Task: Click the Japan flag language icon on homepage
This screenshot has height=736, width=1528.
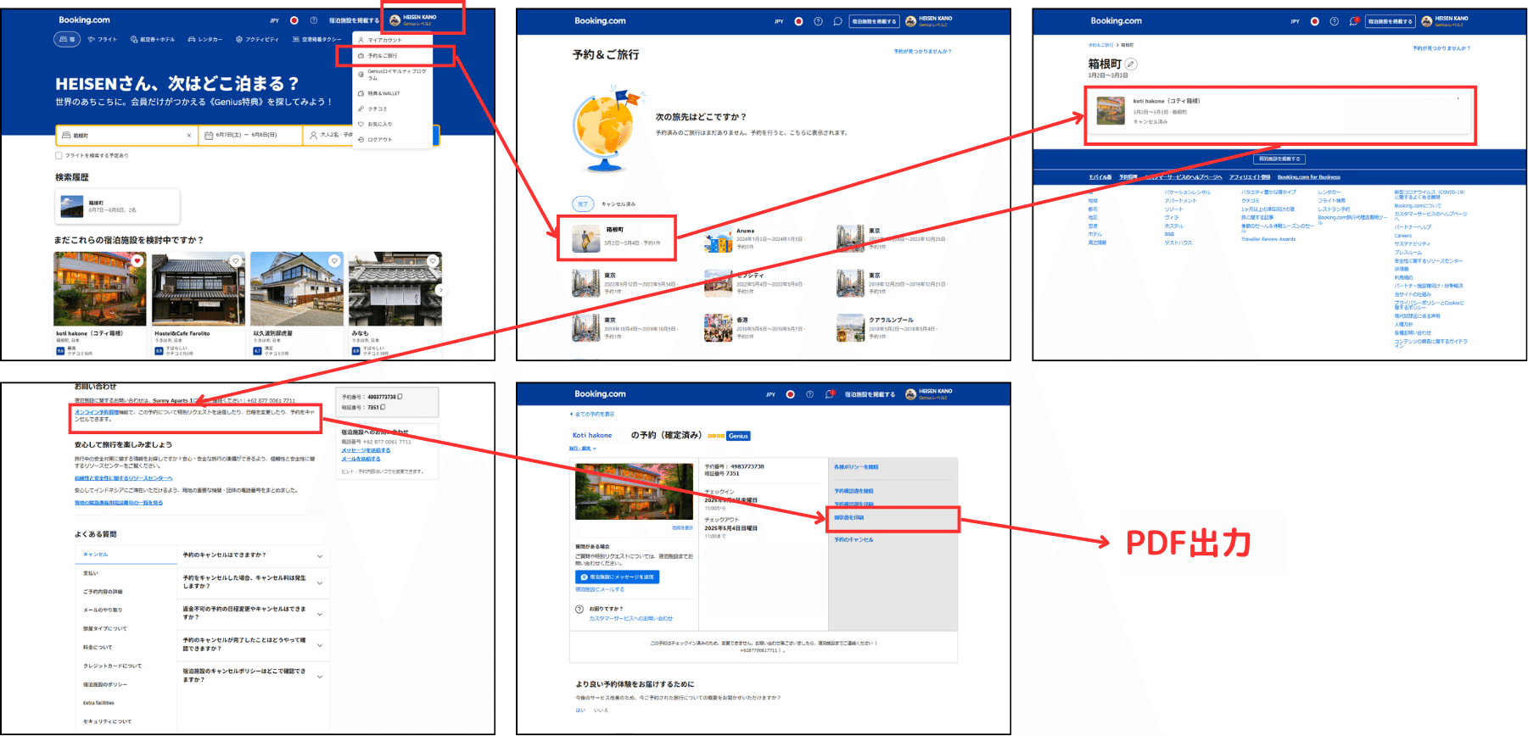Action: [294, 20]
